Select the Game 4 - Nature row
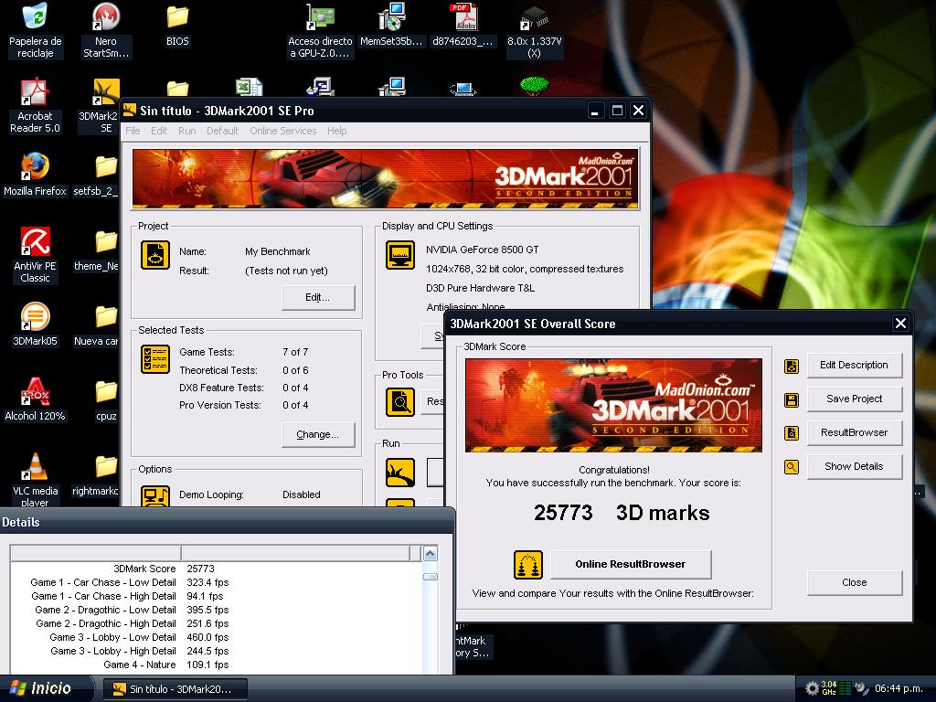Screen dimensions: 936x702 coord(216,665)
